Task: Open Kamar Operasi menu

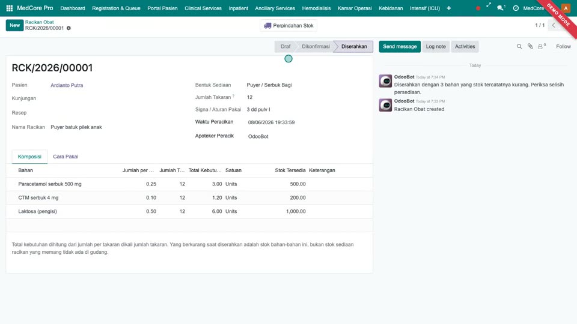Action: point(355,8)
